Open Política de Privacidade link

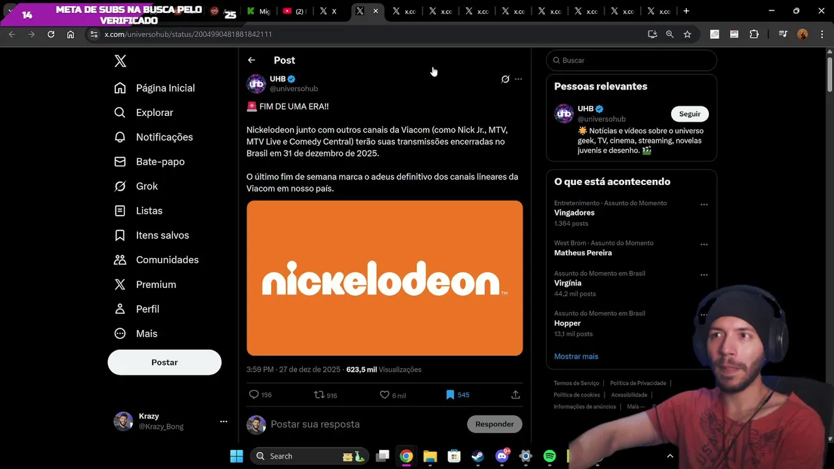point(638,383)
